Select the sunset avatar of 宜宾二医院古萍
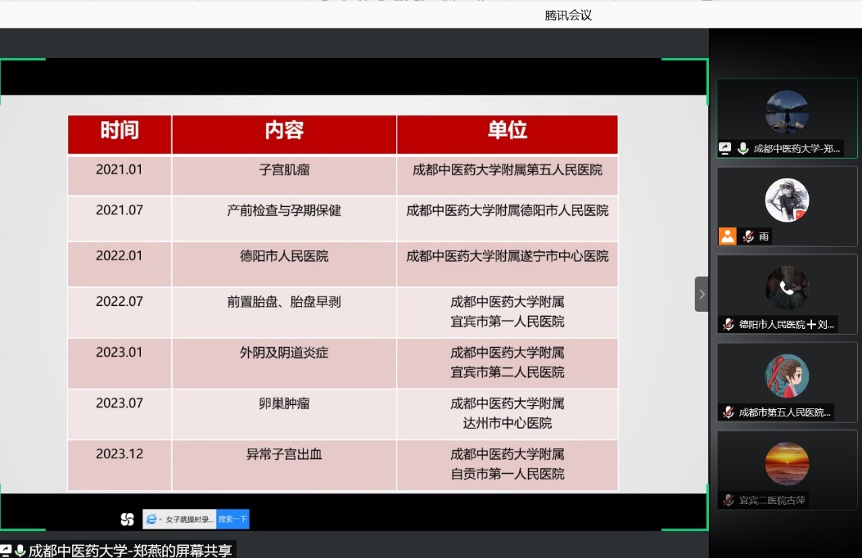The width and height of the screenshot is (862, 558). pos(787,464)
